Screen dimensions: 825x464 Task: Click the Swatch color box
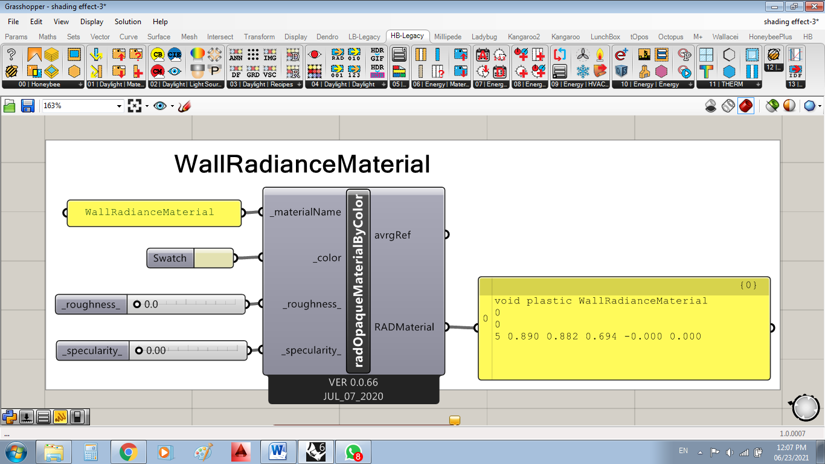coord(214,258)
